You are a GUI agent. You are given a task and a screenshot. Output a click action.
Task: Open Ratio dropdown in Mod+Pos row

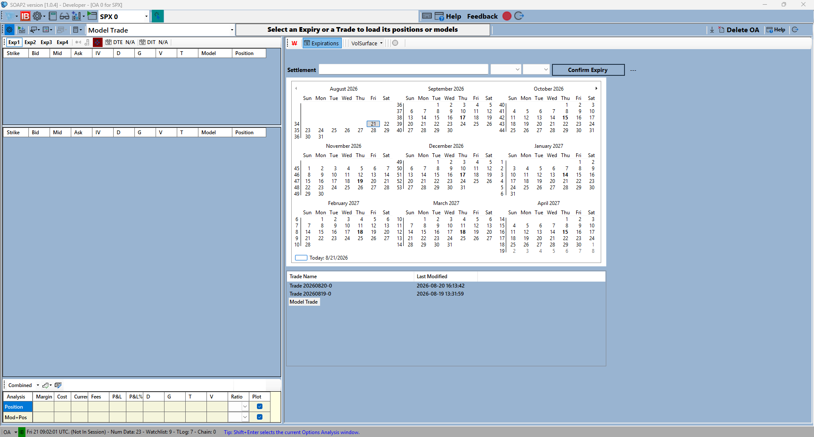click(245, 417)
